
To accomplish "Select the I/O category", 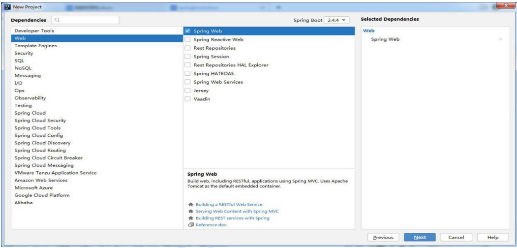I will [97, 83].
